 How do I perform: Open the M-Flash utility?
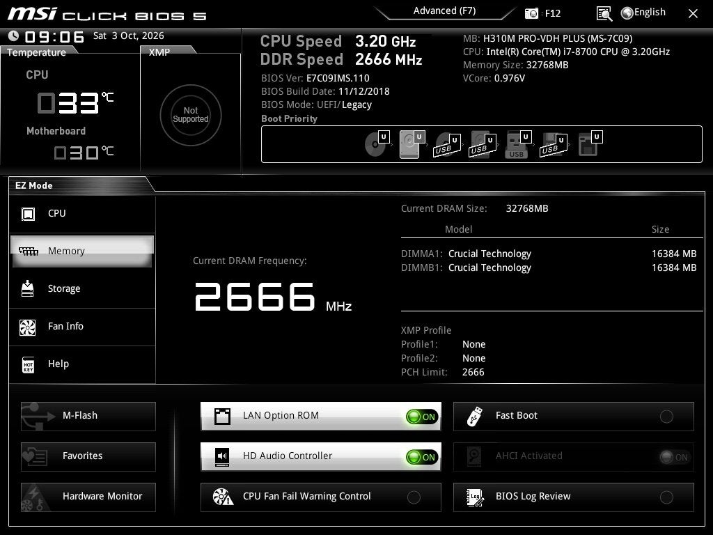(88, 417)
